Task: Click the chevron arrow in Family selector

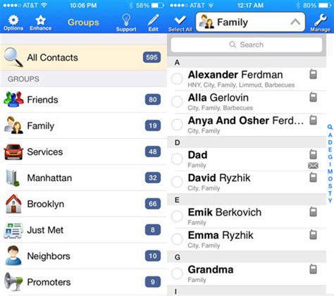Action: coord(295,23)
